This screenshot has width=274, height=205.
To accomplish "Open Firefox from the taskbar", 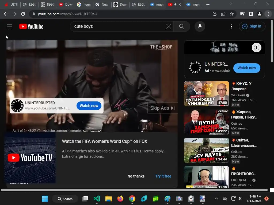I will pos(120,199).
